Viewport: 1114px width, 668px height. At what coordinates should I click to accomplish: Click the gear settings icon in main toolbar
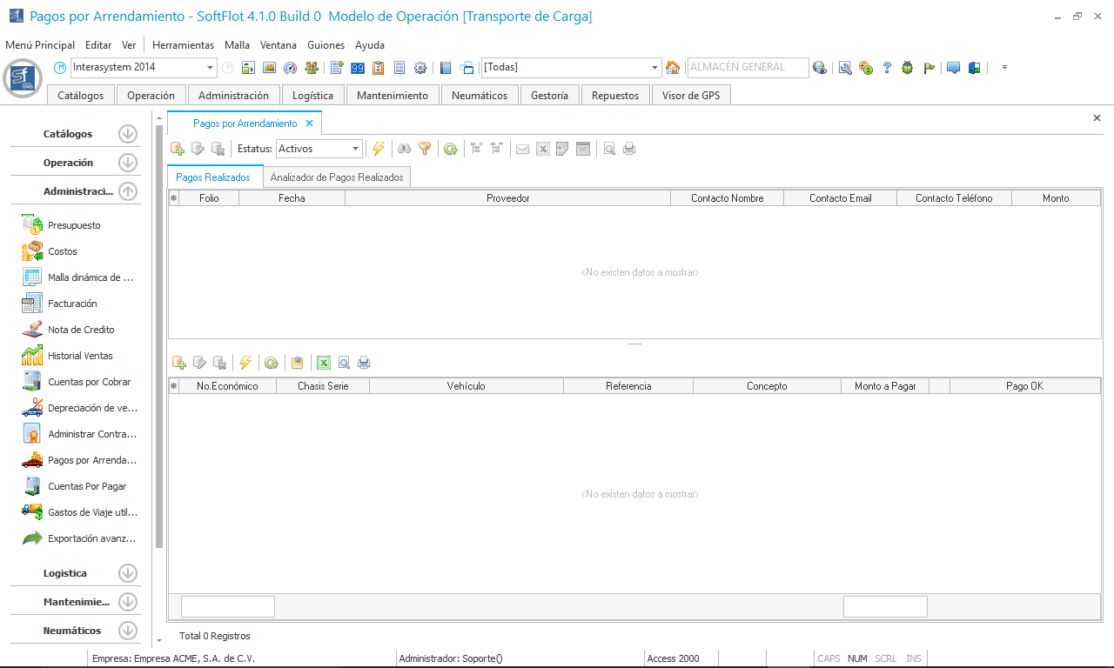(x=420, y=68)
